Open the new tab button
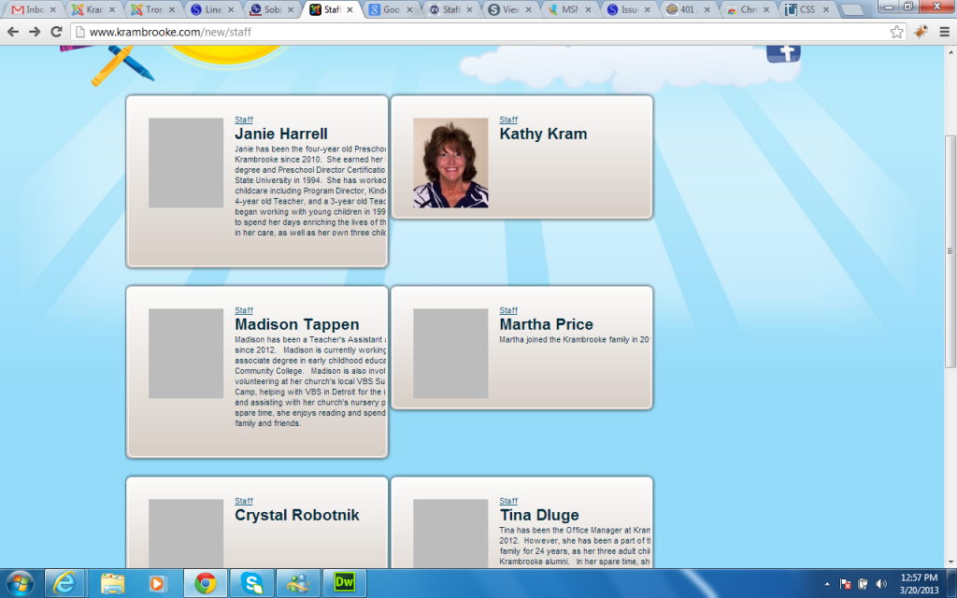957x598 pixels. 851,9
